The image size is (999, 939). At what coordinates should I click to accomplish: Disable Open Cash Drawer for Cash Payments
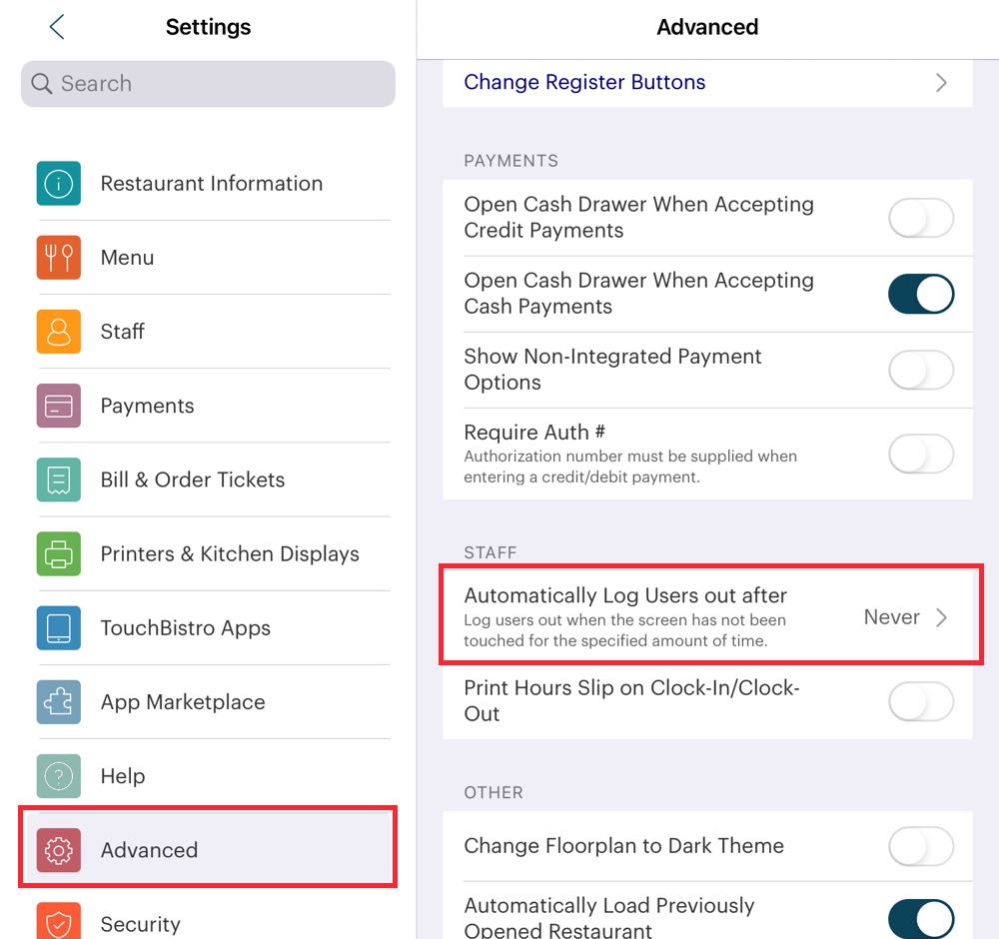pos(920,294)
